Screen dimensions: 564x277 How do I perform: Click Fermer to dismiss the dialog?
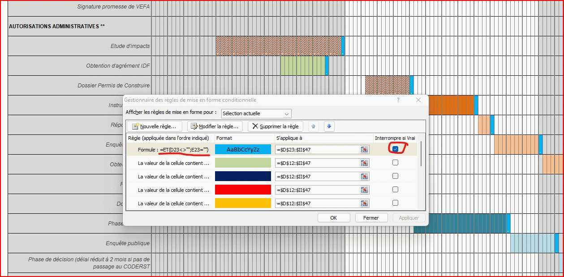coord(371,218)
